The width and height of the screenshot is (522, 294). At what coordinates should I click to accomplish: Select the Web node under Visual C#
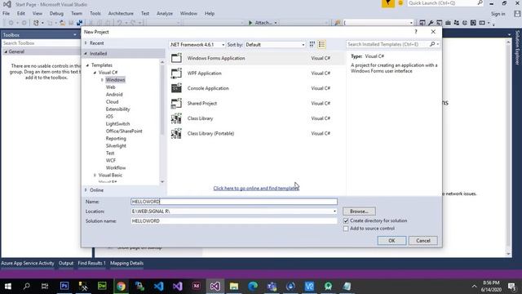[x=111, y=87]
